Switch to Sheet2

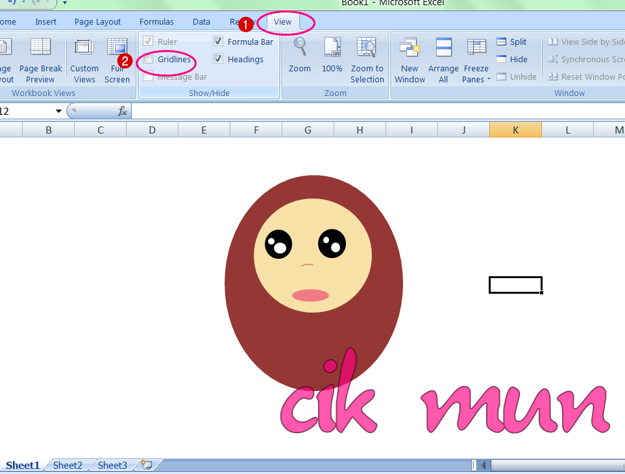(67, 465)
